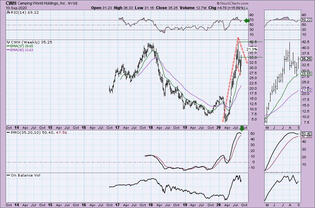Select the High 36.33 value
Viewport: 315px width, 208px height.
[123, 8]
